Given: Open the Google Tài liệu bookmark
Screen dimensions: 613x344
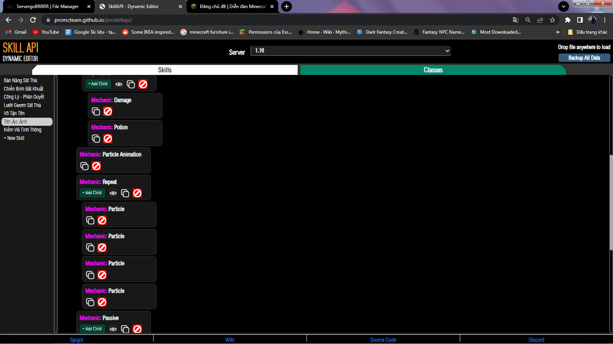Looking at the screenshot, I should click(x=90, y=32).
